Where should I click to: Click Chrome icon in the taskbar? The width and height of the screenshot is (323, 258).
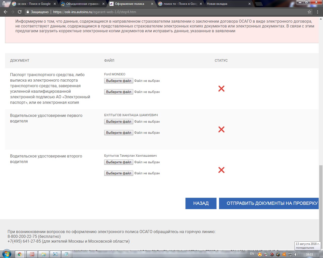coord(20,254)
